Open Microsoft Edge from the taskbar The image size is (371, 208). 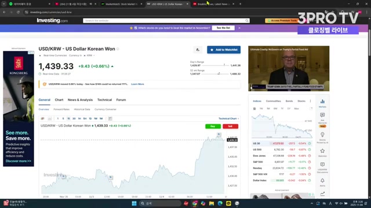(x=220, y=203)
